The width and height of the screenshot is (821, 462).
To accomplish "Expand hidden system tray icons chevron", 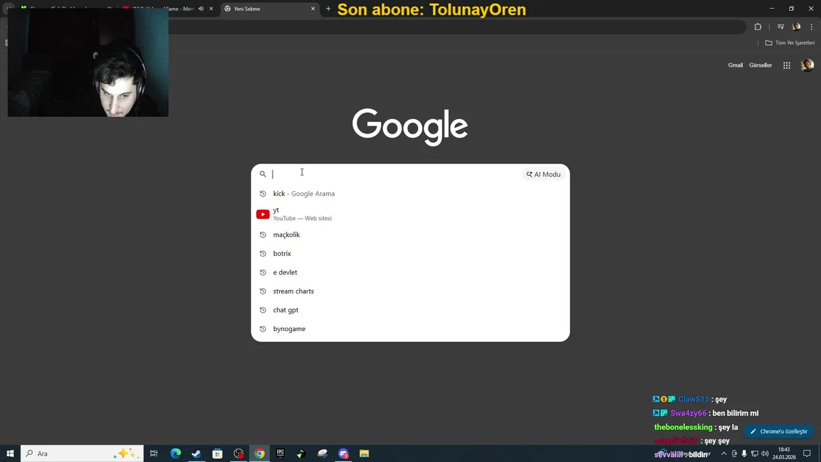I will coord(724,454).
